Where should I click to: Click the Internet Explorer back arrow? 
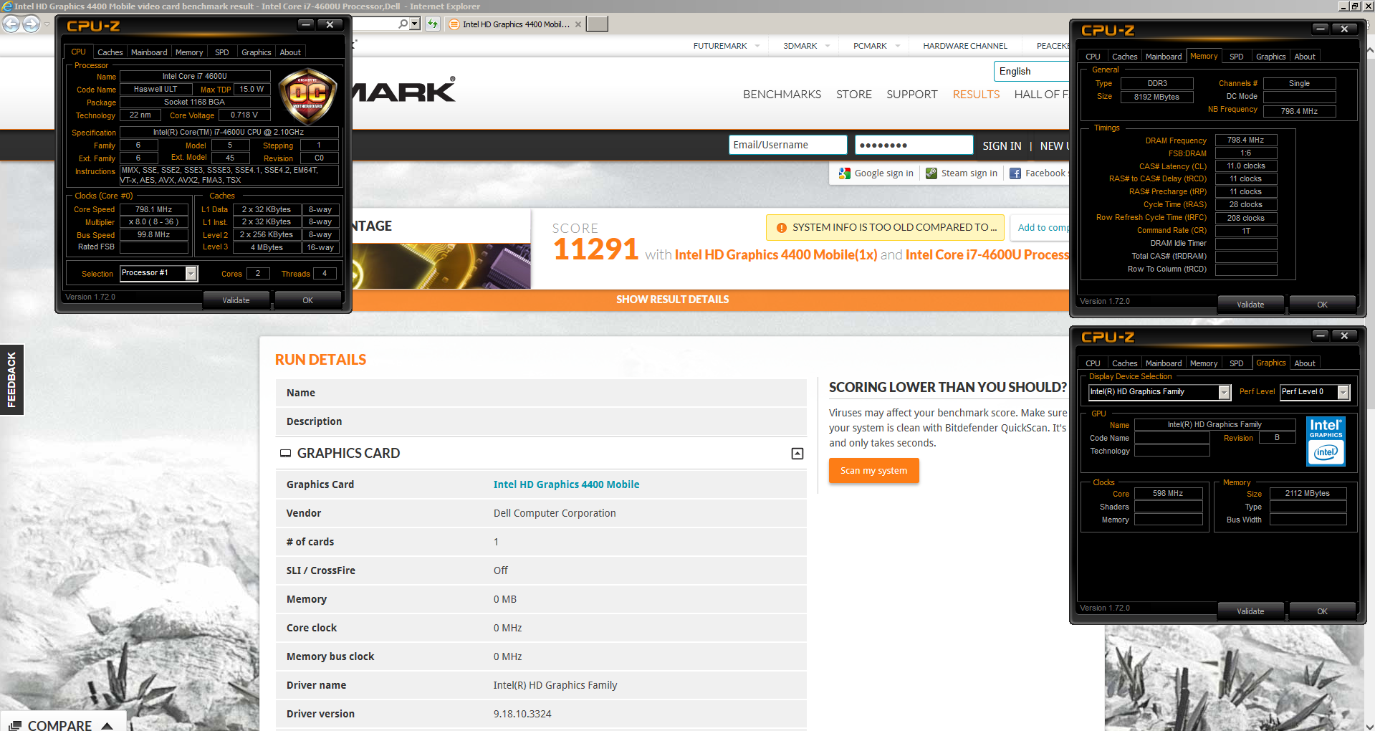[11, 24]
